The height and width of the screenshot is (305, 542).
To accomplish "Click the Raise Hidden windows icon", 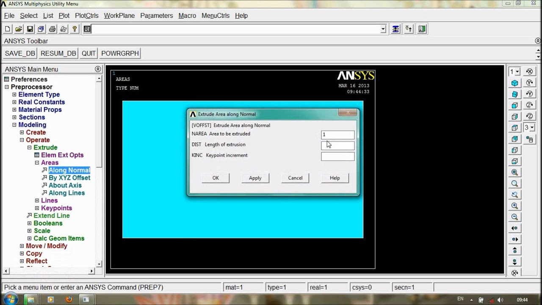I will pyautogui.click(x=395, y=29).
